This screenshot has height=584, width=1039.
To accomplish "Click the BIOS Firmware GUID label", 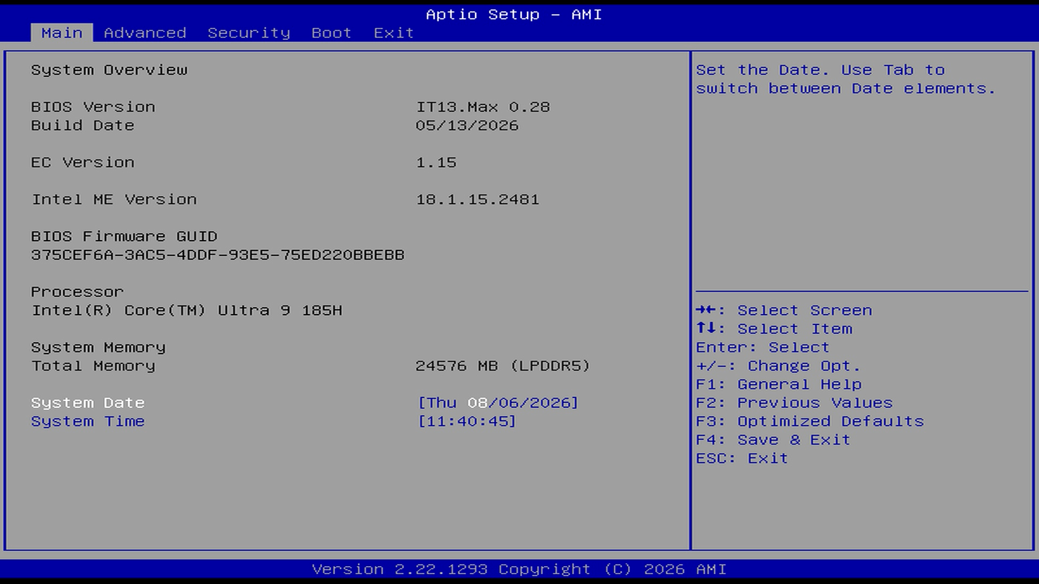I will (x=124, y=236).
